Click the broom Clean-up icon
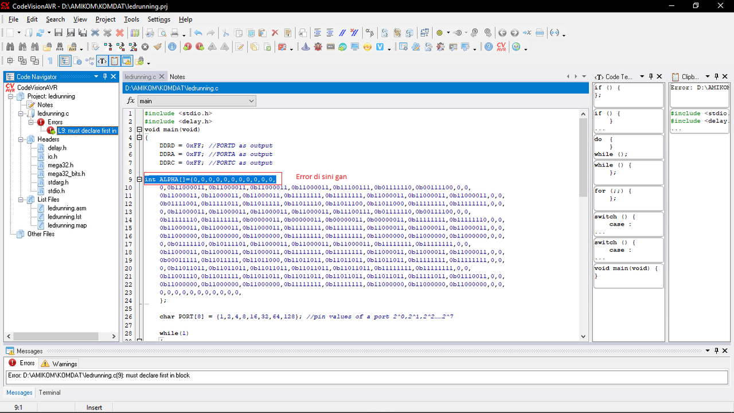The height and width of the screenshot is (413, 734). coord(158,47)
